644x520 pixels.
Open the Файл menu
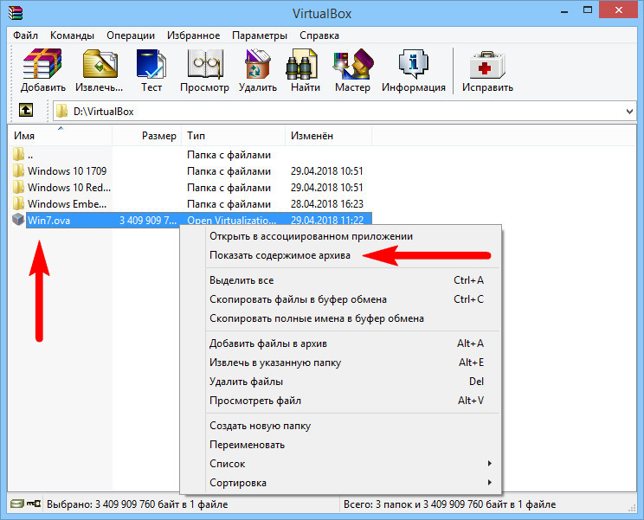point(25,35)
